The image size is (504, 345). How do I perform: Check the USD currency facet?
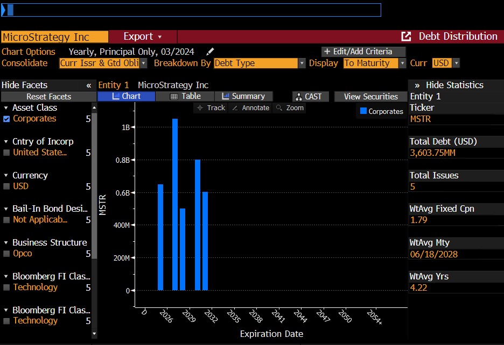click(x=6, y=186)
